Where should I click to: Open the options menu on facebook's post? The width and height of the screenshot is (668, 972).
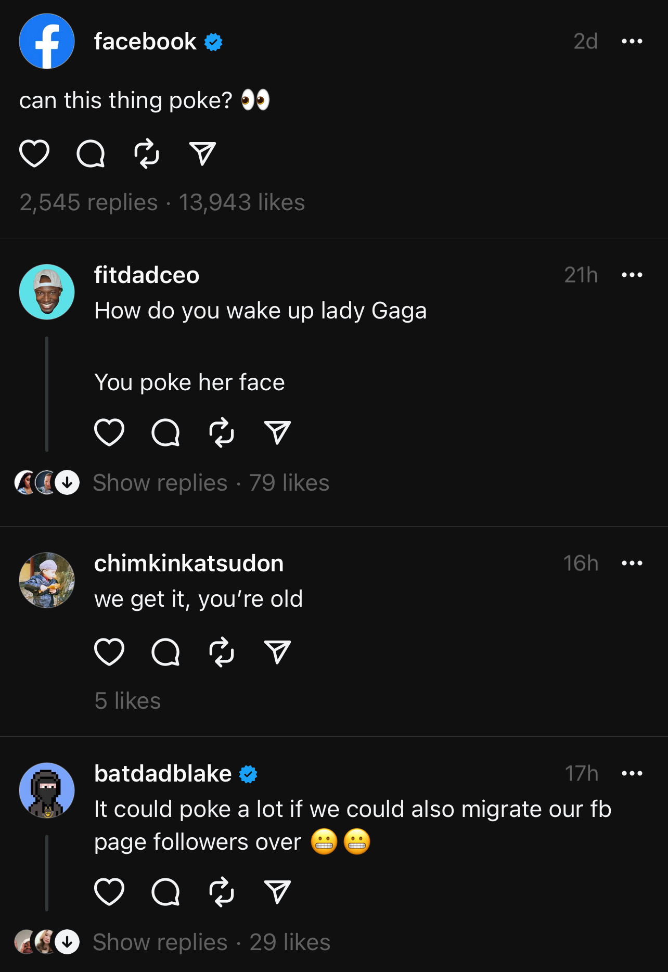coord(633,42)
